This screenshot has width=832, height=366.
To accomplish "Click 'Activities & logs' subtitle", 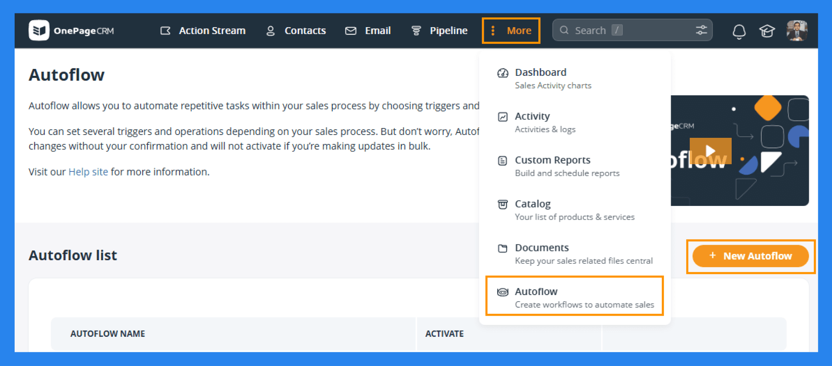I will pos(545,129).
